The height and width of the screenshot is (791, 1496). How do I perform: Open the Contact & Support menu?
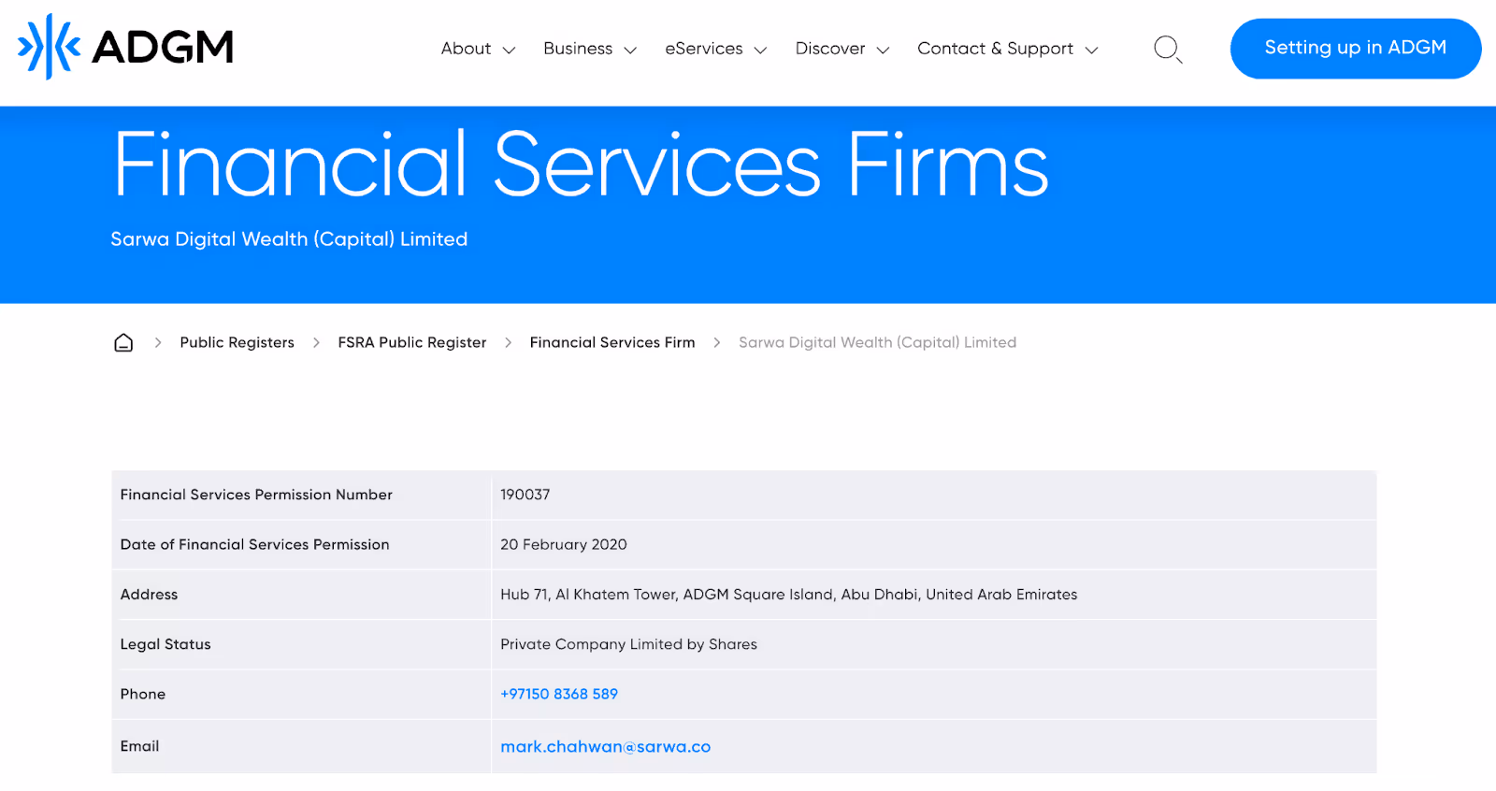(x=995, y=49)
